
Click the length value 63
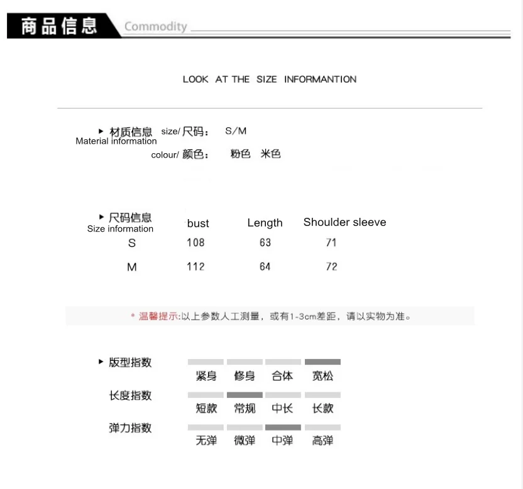coord(265,242)
